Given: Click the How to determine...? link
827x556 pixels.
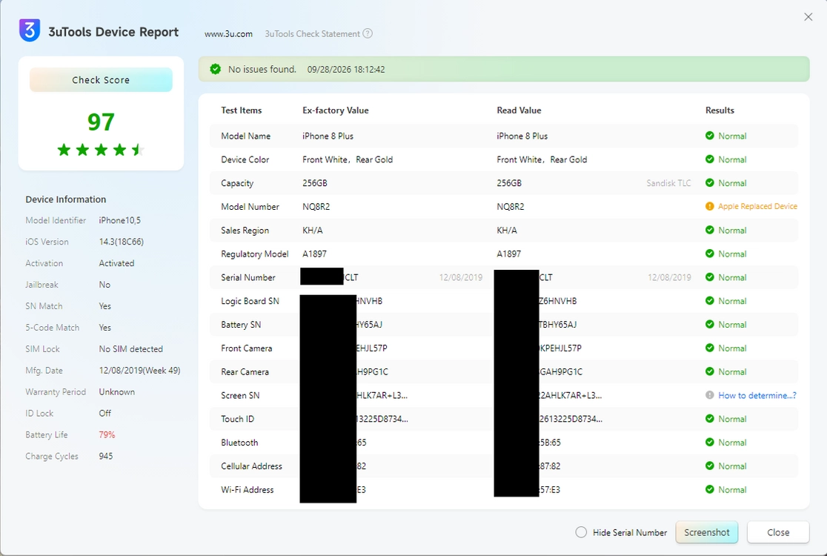Looking at the screenshot, I should [x=757, y=395].
